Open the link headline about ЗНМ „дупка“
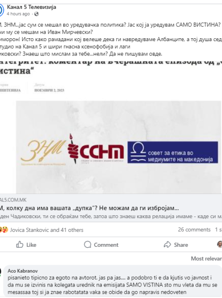Screen dimensions: 222x298 89,208
